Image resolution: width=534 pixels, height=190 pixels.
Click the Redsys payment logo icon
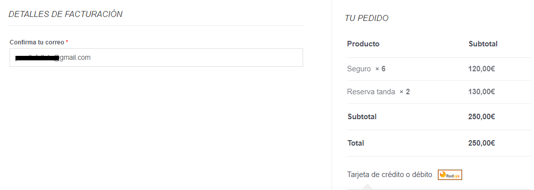[450, 175]
